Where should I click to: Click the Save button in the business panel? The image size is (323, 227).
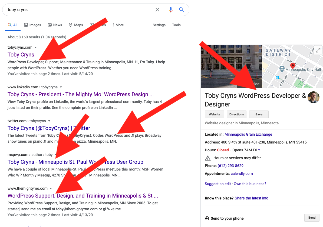pos(259,114)
